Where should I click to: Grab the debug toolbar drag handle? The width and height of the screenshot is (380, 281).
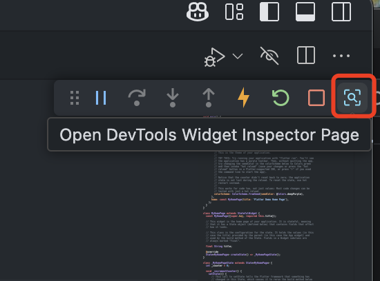coord(75,98)
